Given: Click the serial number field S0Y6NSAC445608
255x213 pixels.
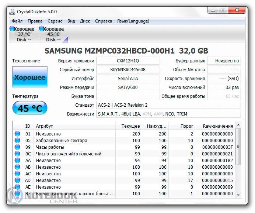Looking at the screenshot, I should pyautogui.click(x=128, y=70).
